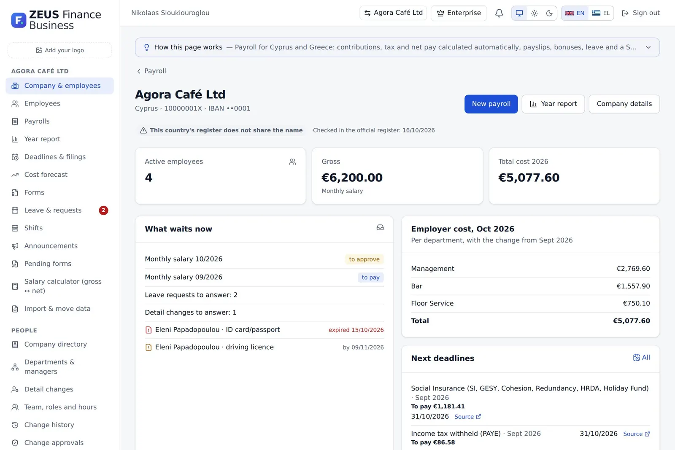Click the red expired document icon
675x450 pixels.
pos(148,330)
